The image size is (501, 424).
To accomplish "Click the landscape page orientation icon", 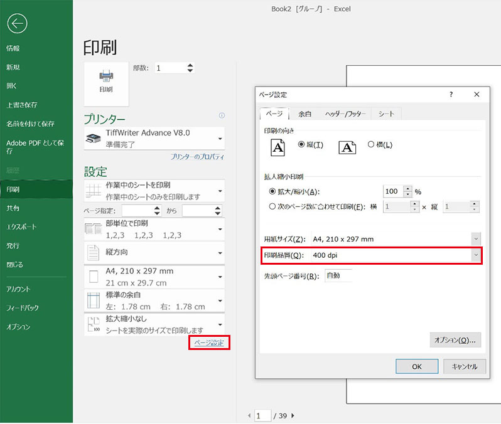I will (347, 147).
